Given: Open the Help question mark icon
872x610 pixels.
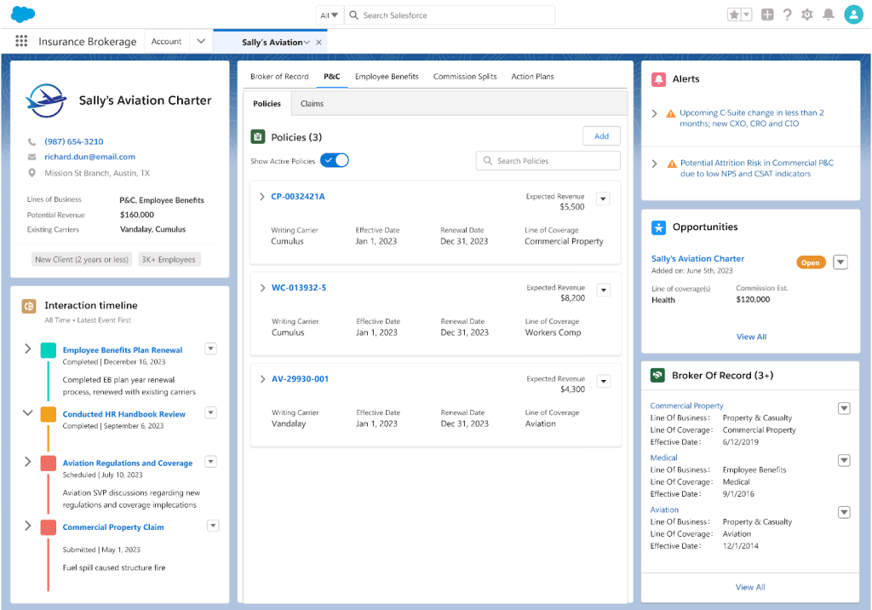Looking at the screenshot, I should click(x=787, y=14).
